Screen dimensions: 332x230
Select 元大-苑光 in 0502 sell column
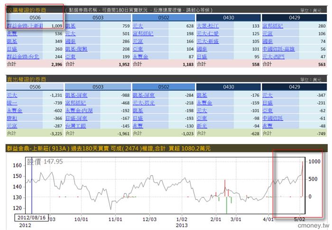(x=142, y=103)
